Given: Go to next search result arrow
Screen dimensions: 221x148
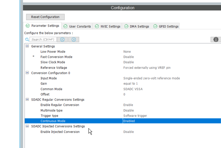Looking at the screenshot, I should coord(74,40).
